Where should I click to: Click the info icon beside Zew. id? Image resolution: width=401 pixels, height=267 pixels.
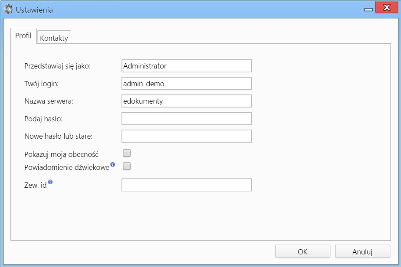point(50,182)
